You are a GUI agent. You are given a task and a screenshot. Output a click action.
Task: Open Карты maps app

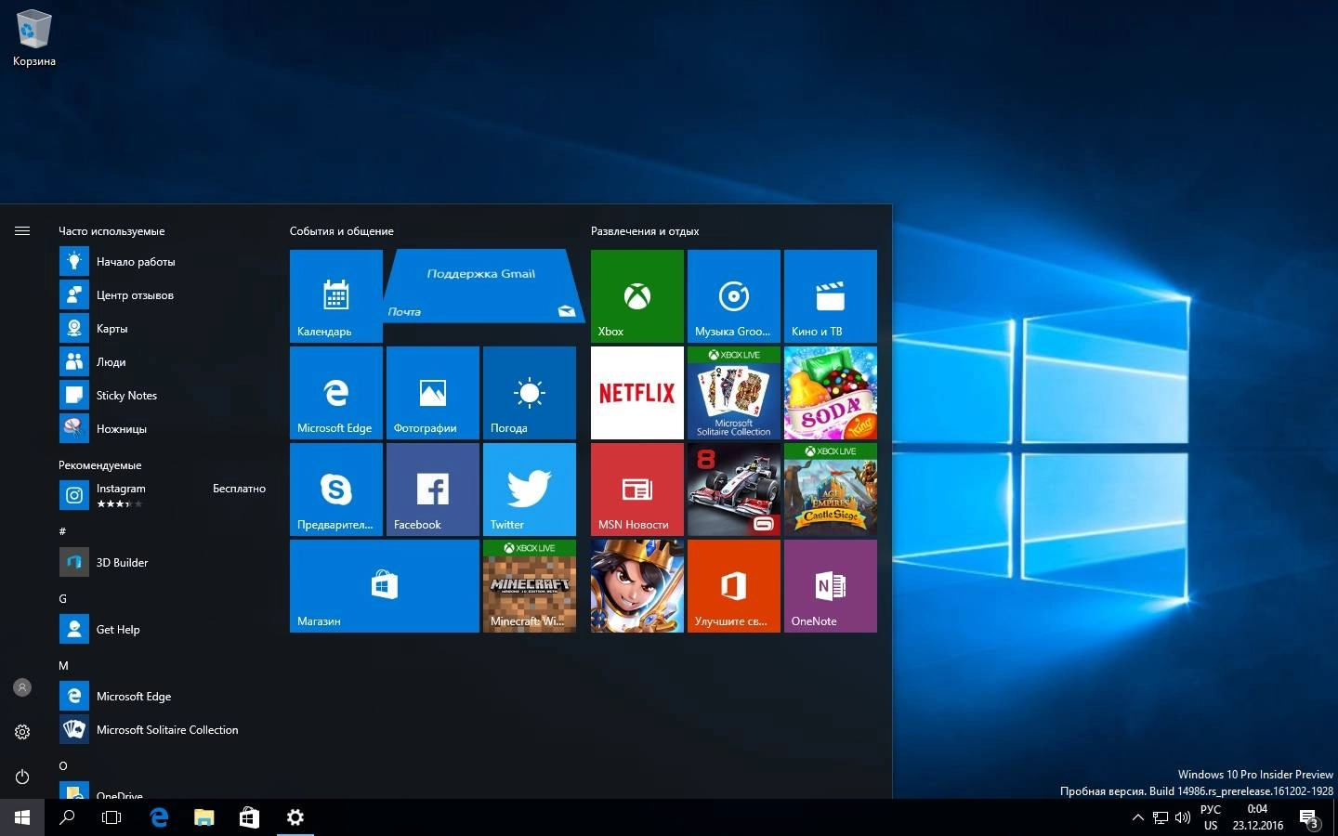[x=164, y=329]
